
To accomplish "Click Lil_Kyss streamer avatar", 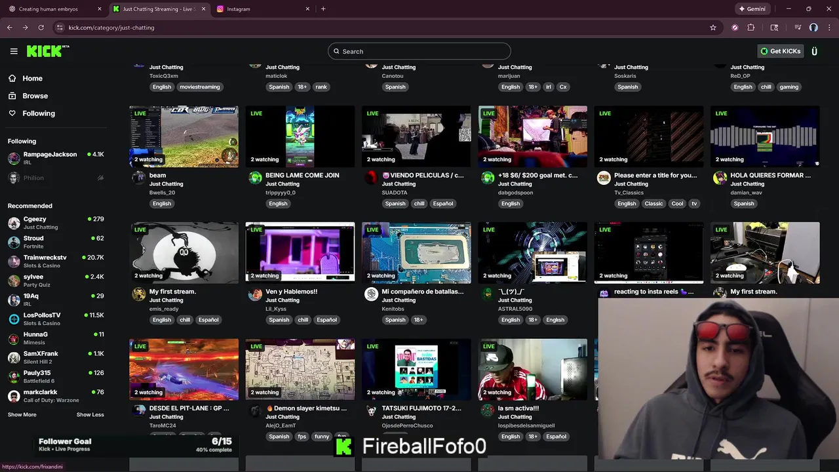I will click(255, 294).
